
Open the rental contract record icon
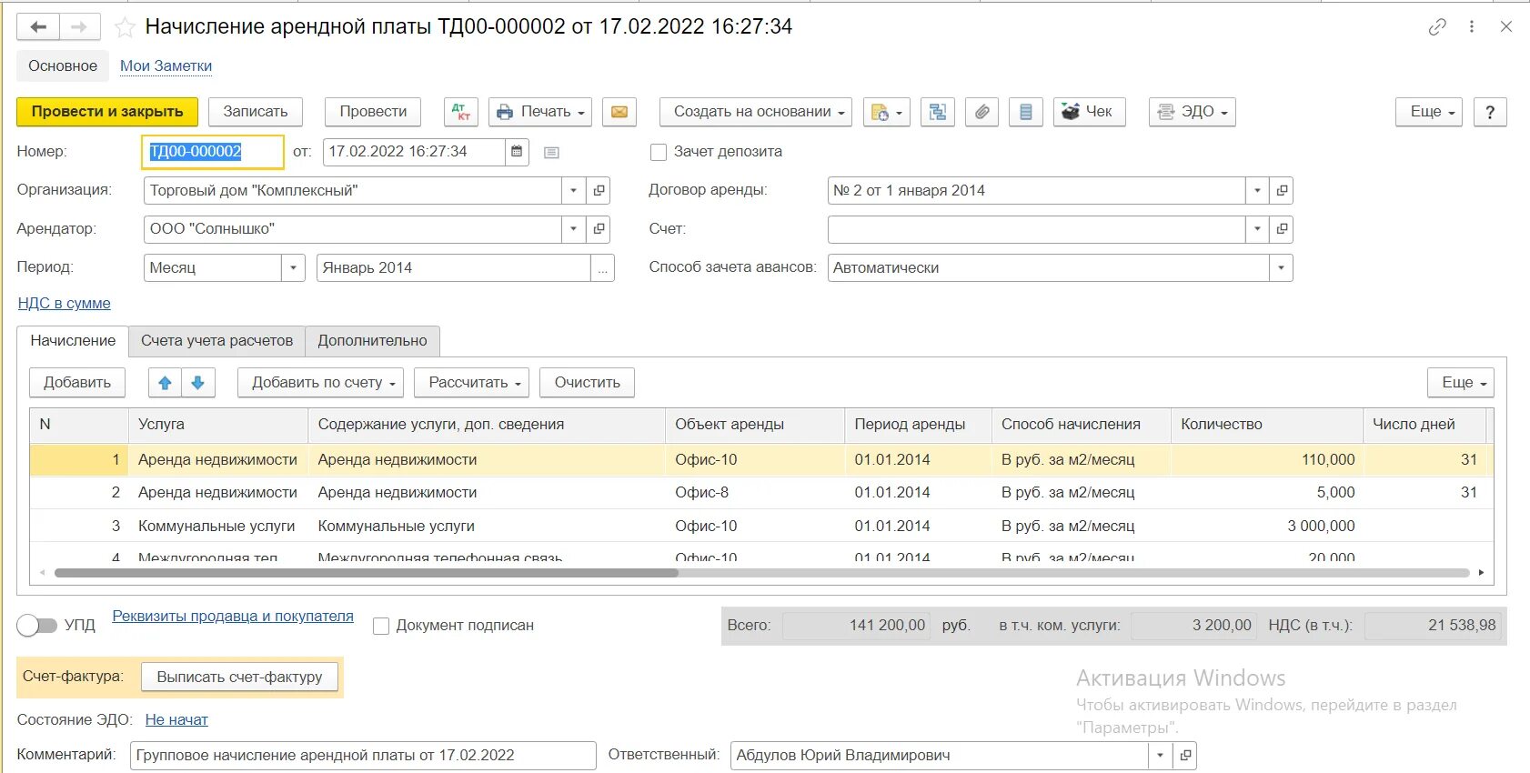pos(1282,191)
